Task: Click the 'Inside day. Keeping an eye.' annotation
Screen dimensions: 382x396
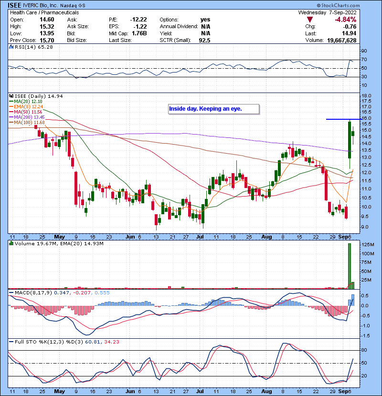Action: (213, 109)
